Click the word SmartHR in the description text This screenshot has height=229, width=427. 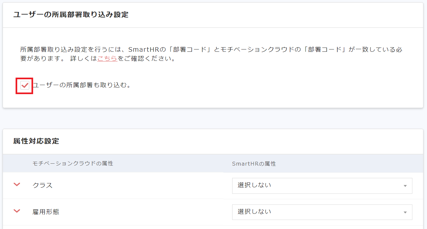[x=143, y=50]
